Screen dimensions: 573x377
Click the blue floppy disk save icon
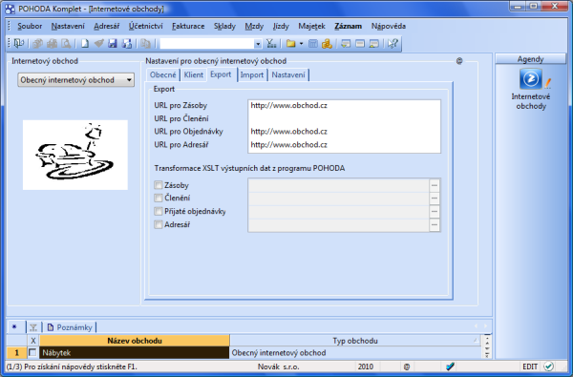[x=113, y=44]
